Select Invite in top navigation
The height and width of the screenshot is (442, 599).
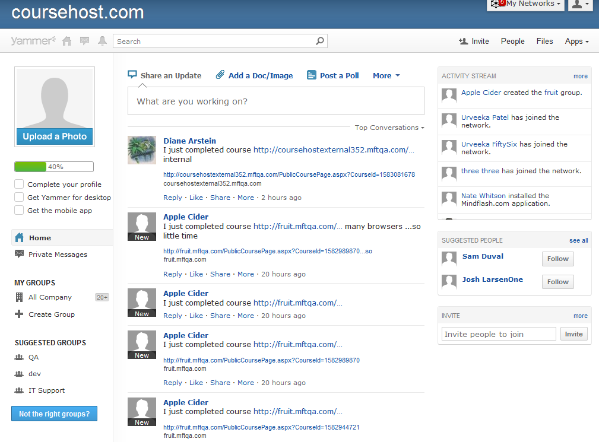click(480, 41)
